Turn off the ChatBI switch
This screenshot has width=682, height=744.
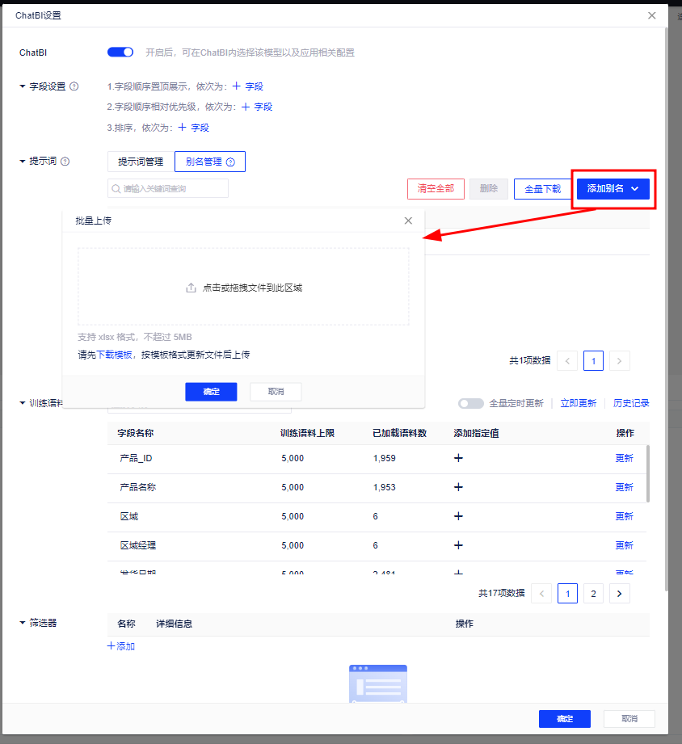tap(120, 53)
